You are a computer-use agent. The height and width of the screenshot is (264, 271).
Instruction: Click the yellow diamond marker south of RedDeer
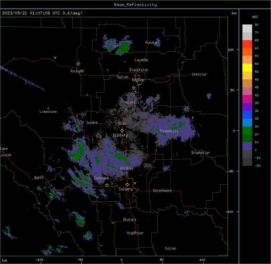point(134,88)
